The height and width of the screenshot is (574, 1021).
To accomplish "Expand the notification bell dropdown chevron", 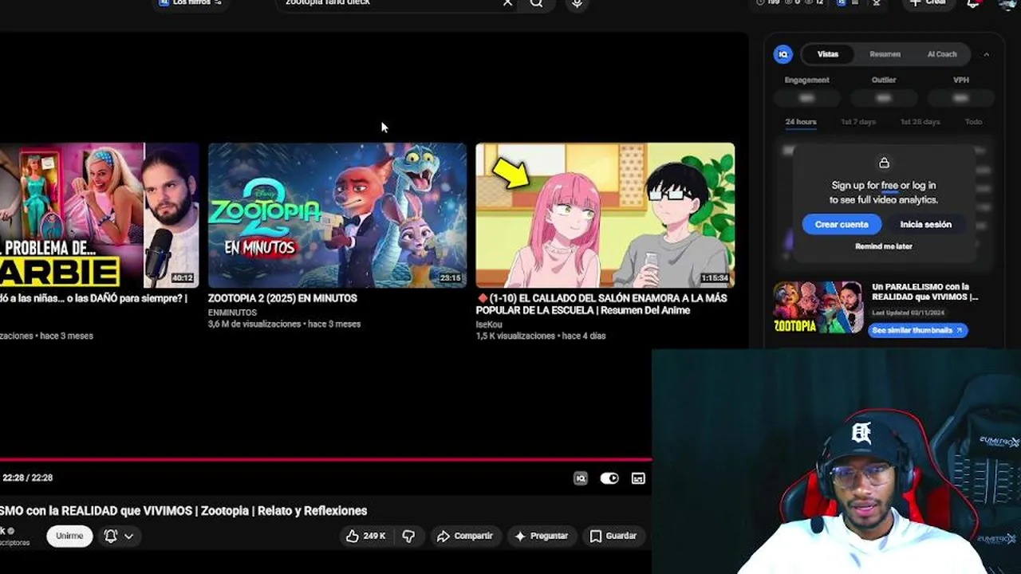I will [x=128, y=537].
